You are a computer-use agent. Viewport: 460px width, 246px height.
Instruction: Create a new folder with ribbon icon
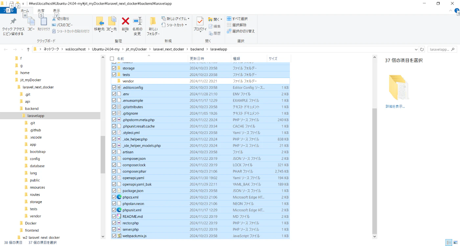tap(153, 21)
